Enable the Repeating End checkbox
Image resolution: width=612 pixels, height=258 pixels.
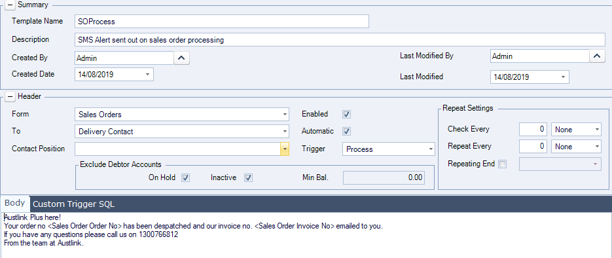point(503,164)
